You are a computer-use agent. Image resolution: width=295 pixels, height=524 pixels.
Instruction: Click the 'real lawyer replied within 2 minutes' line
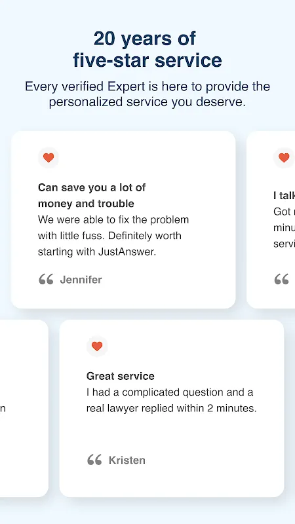(171, 408)
